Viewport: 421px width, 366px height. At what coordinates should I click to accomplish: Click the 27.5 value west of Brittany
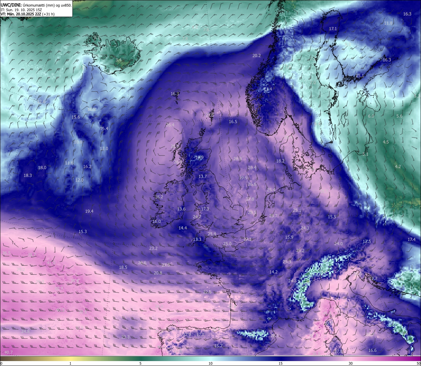(x=166, y=265)
